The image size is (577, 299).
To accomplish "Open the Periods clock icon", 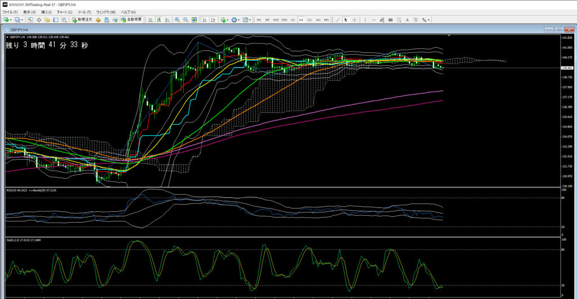I will [234, 20].
